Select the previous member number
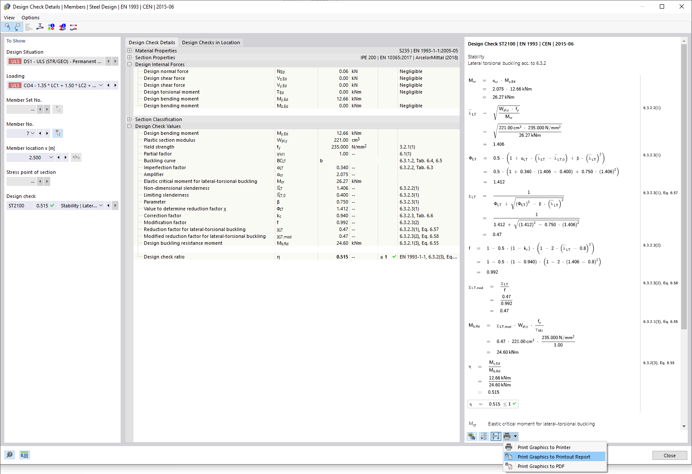692x474 pixels. [x=40, y=133]
